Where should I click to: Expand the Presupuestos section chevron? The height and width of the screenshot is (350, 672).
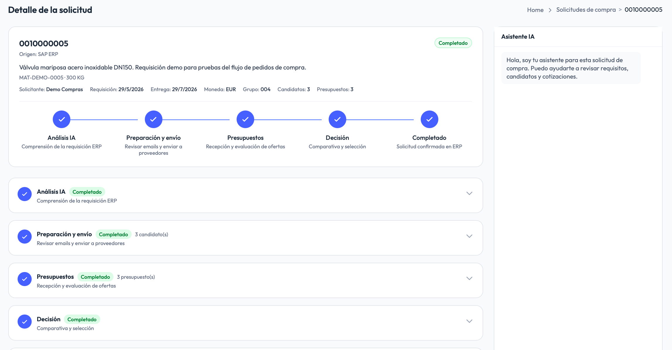(x=469, y=278)
